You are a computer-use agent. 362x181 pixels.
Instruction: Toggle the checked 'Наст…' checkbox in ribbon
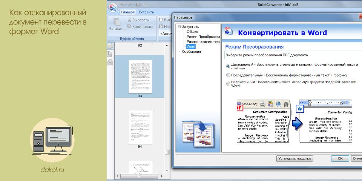coord(161,26)
